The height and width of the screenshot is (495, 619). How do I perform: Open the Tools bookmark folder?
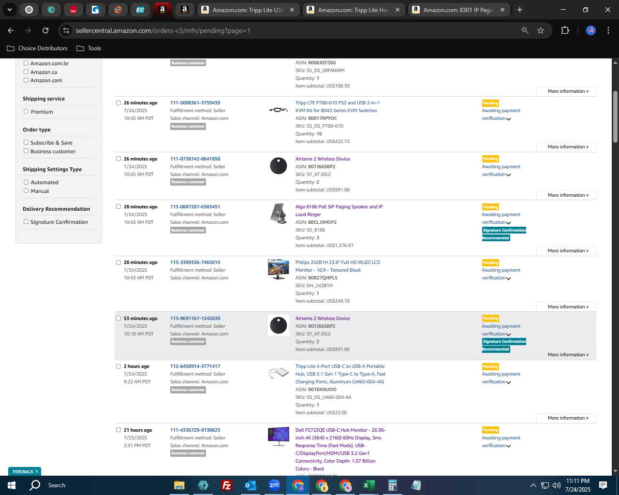point(89,48)
